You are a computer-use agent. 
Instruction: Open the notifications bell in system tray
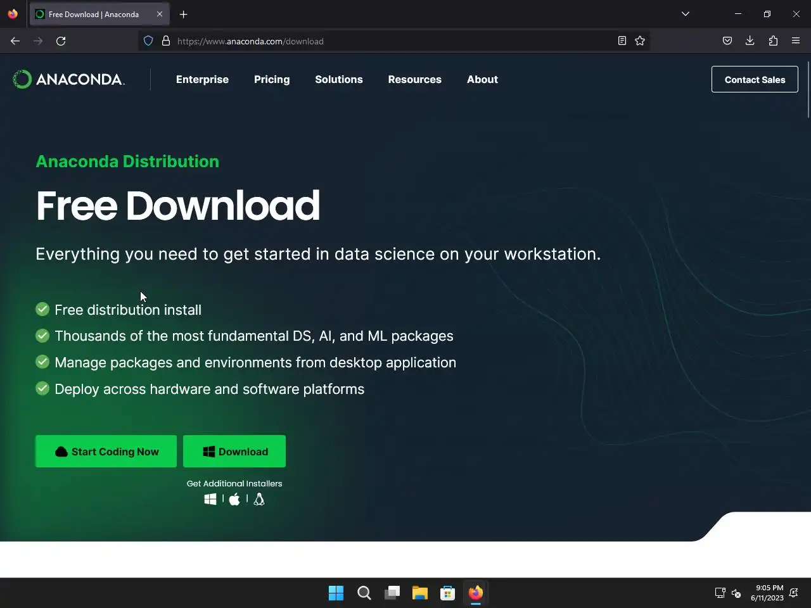click(793, 593)
